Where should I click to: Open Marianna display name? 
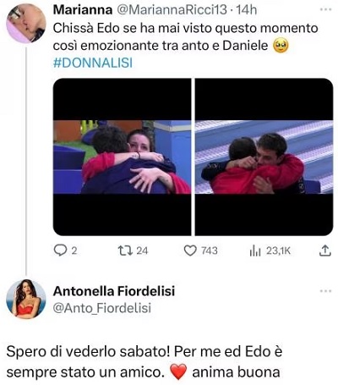[83, 10]
